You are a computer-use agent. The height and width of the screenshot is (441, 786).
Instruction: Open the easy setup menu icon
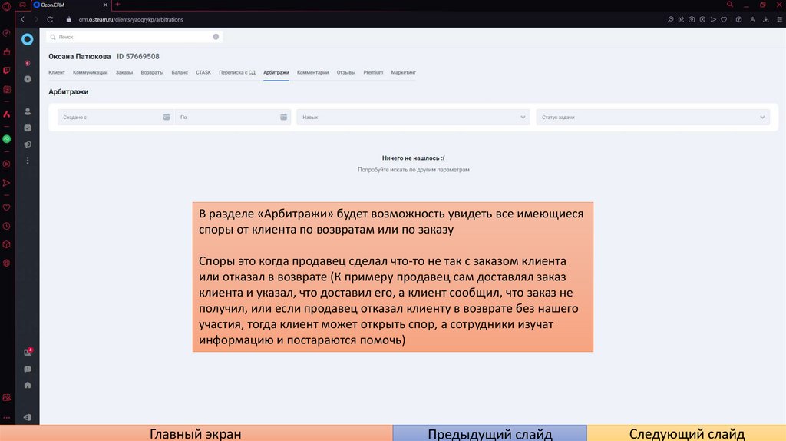point(780,19)
